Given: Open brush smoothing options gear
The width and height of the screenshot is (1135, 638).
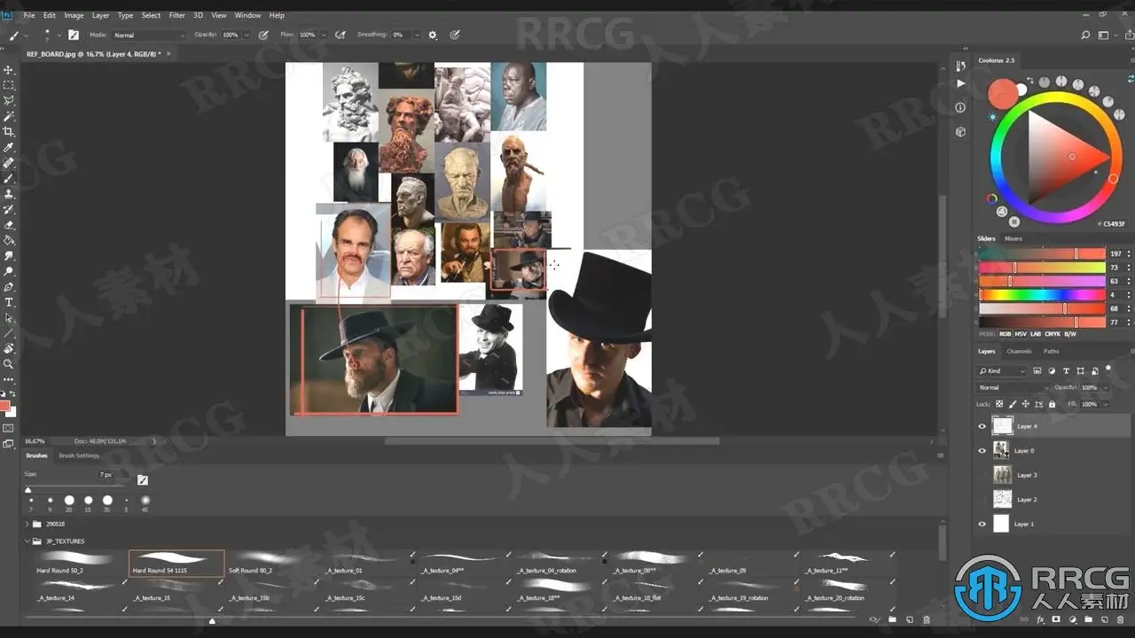Looking at the screenshot, I should (433, 35).
